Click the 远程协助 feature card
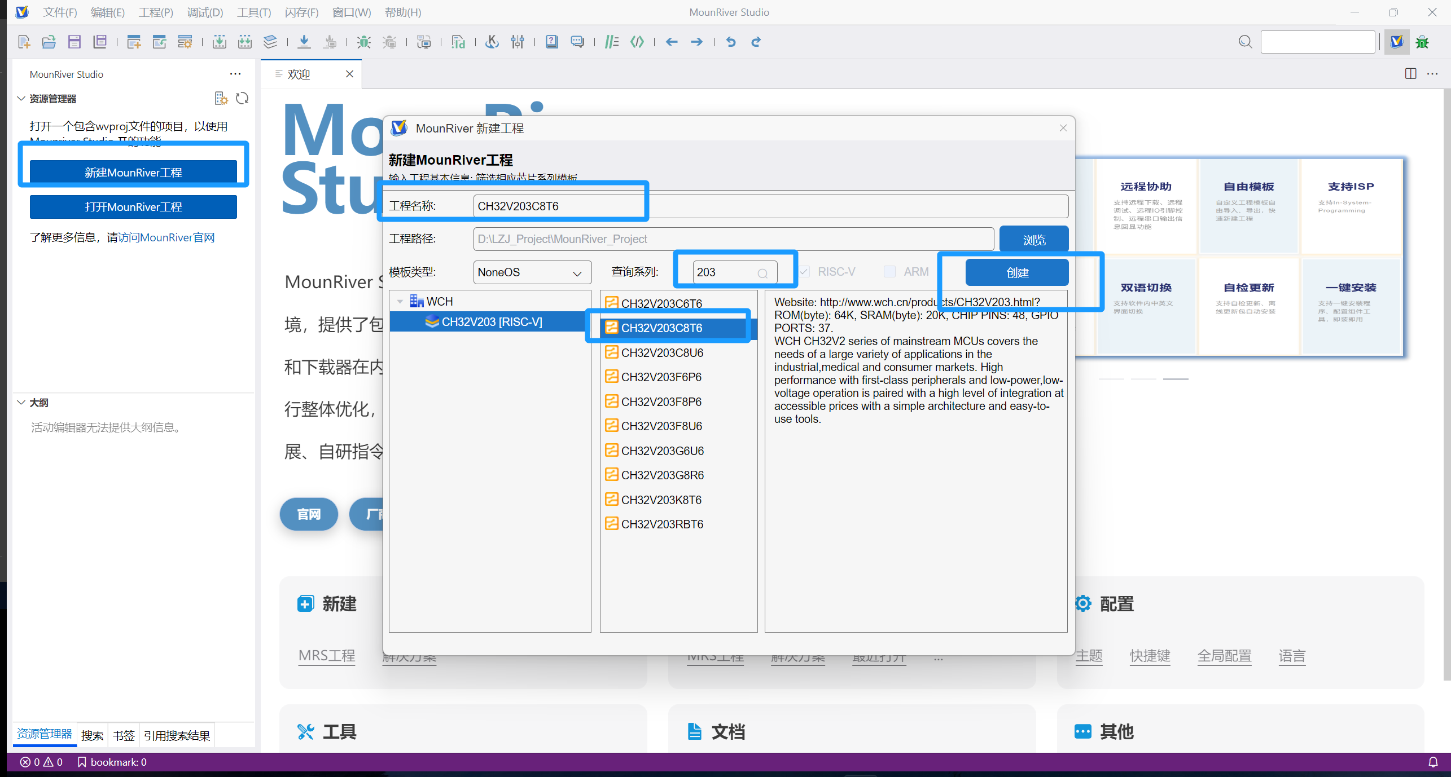The height and width of the screenshot is (777, 1451). [x=1146, y=205]
